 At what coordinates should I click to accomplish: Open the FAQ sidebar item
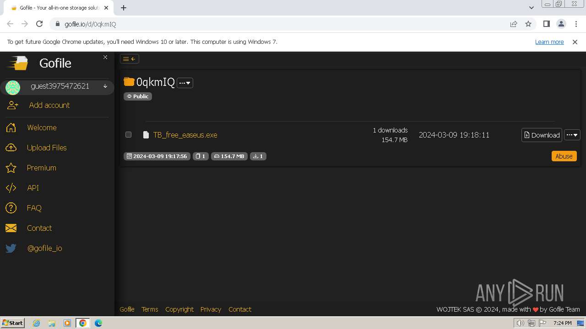point(34,208)
